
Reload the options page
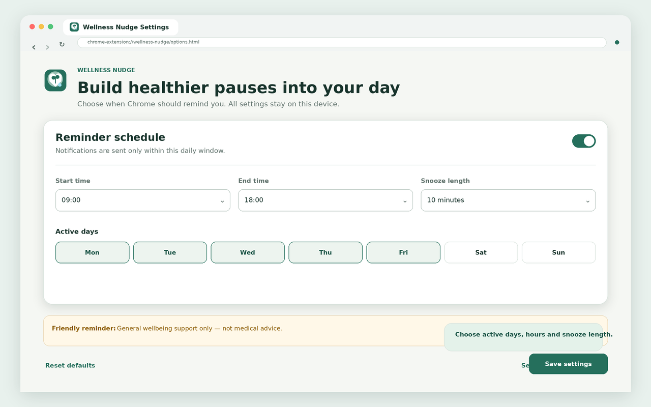(x=62, y=44)
